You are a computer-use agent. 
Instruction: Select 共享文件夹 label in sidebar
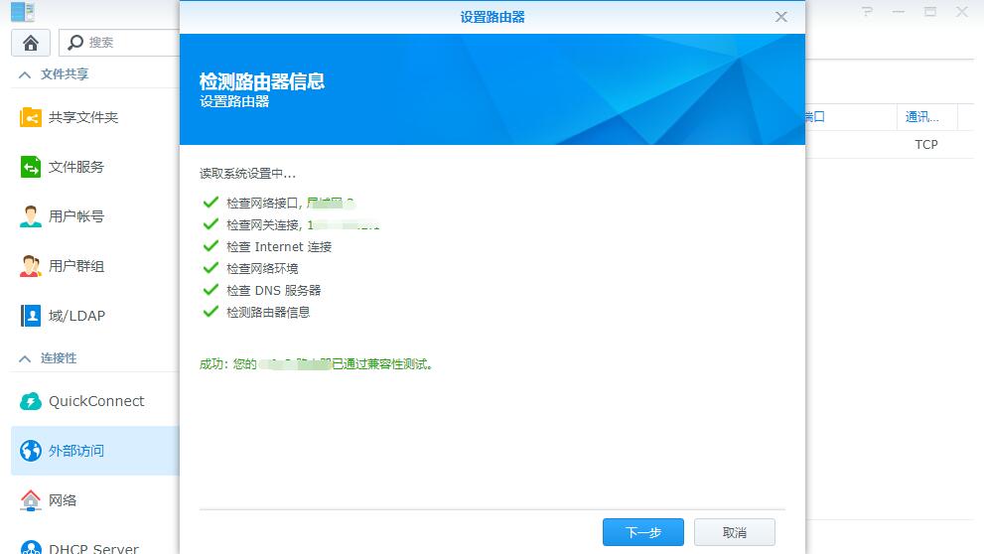click(x=83, y=117)
